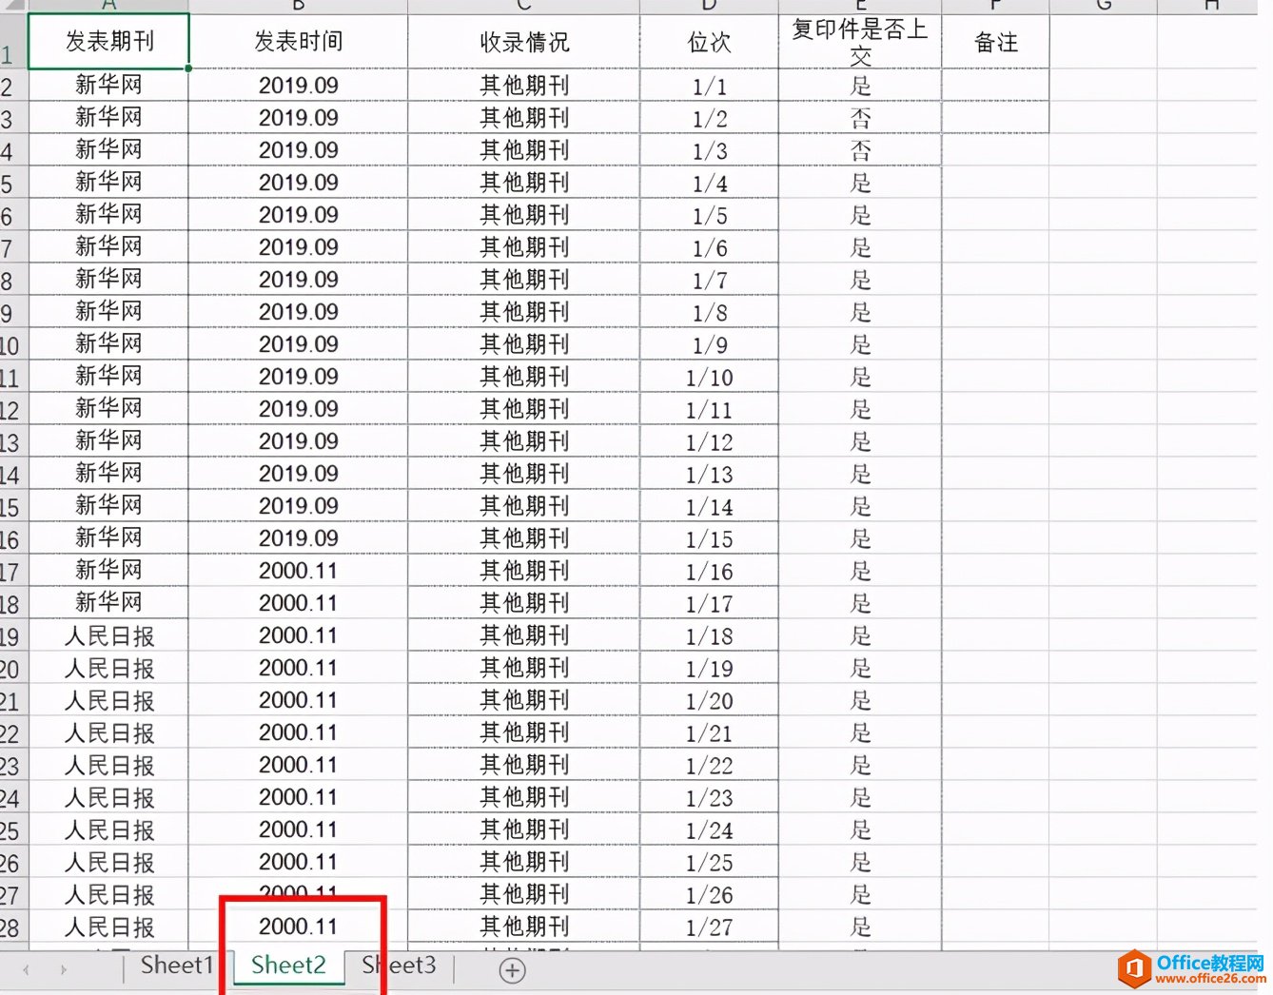Select 人民日报 in the 1/18 row

[x=108, y=635]
